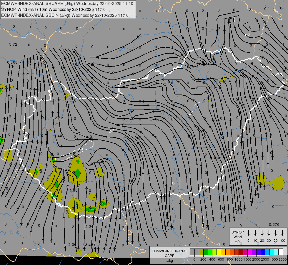
Task: Pick the pure blue CAPE swatch before 2500
Action: coord(263,252)
